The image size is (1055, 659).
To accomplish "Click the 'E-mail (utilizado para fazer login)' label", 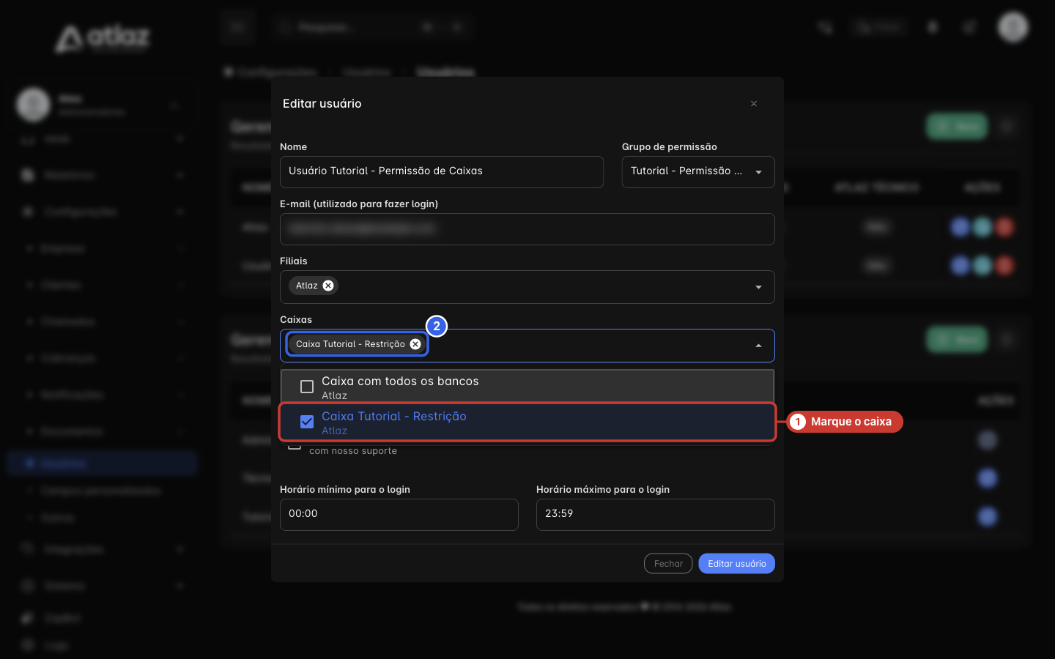I will (359, 204).
